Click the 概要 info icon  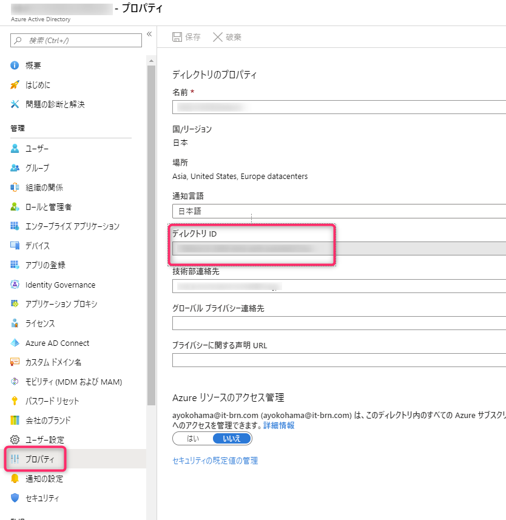[15, 66]
